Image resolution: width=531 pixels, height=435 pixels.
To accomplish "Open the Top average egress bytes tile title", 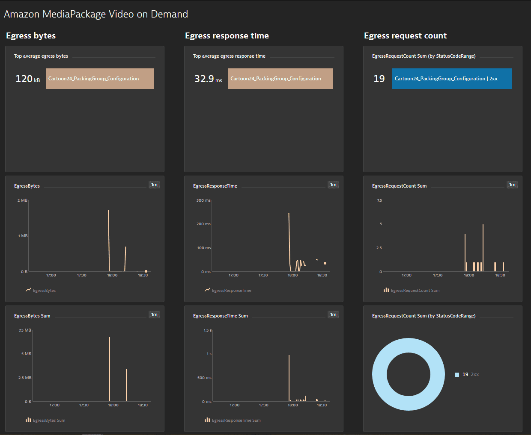I will [x=41, y=56].
